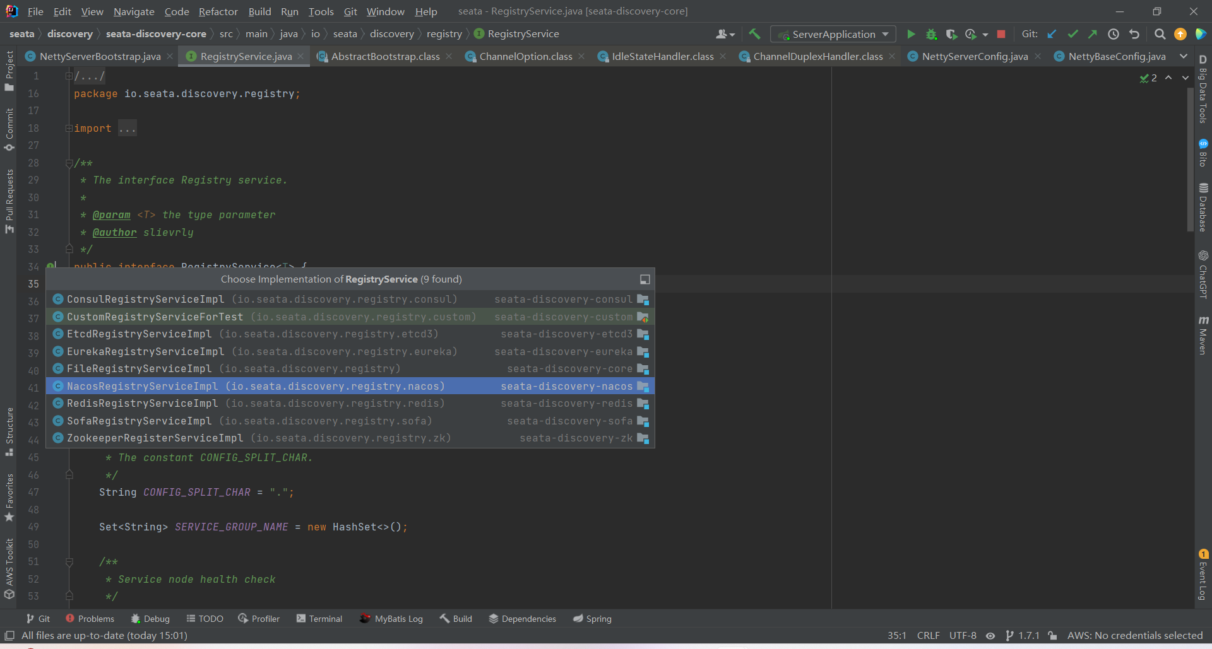1212x649 pixels.
Task: Open the ServerApplication run configuration dropdown
Action: (x=833, y=34)
